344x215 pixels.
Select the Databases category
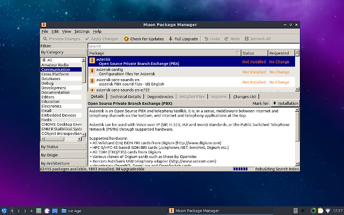coord(61,78)
